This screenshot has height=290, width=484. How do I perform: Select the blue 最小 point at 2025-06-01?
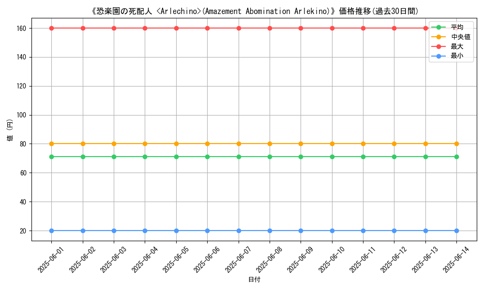[x=52, y=231]
